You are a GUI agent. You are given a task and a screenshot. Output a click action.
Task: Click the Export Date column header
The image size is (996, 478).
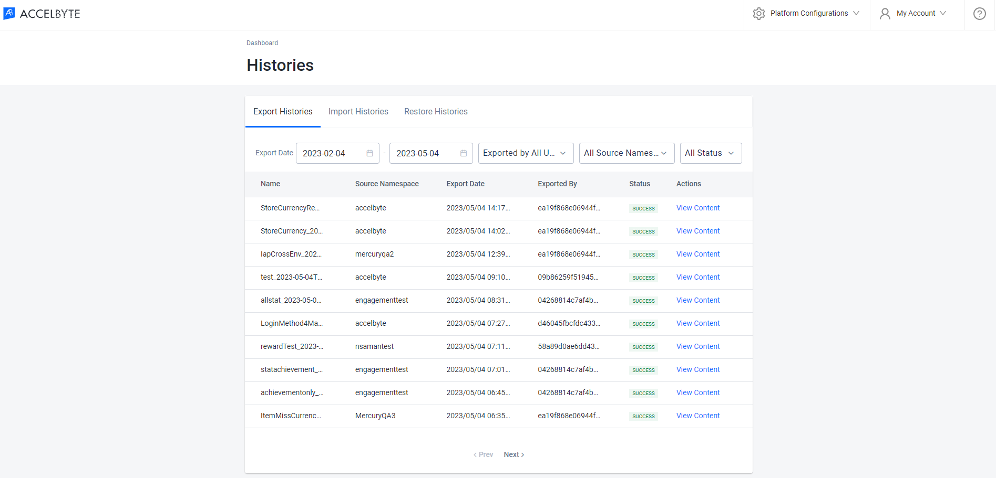466,184
